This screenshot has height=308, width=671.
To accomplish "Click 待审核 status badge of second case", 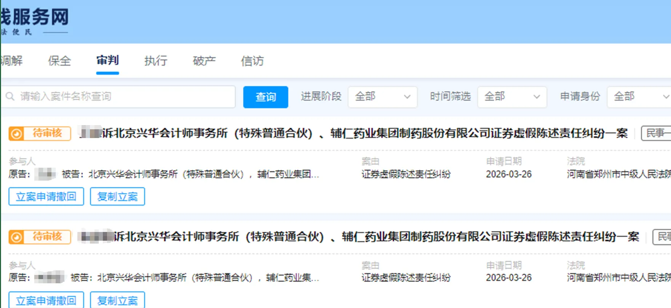I will point(40,237).
